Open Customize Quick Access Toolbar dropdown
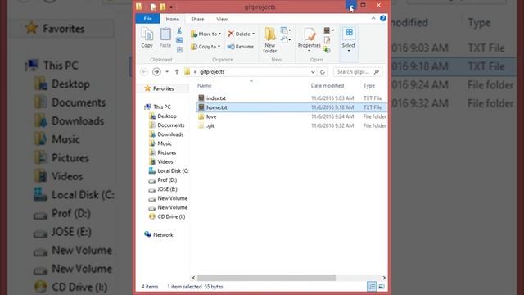Viewport: 524px width, 295px height. coord(171,7)
